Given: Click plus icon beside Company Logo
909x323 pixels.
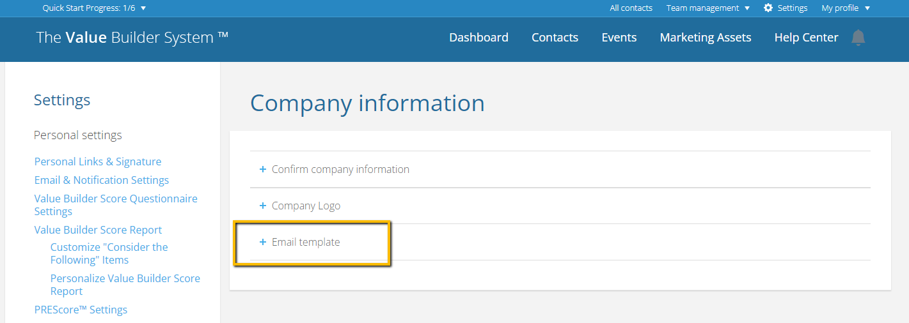Looking at the screenshot, I should coord(262,206).
